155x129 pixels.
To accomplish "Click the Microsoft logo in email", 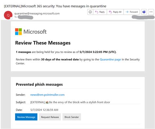I will point(31,32).
